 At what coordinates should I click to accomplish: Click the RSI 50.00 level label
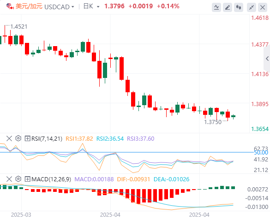click(261, 153)
